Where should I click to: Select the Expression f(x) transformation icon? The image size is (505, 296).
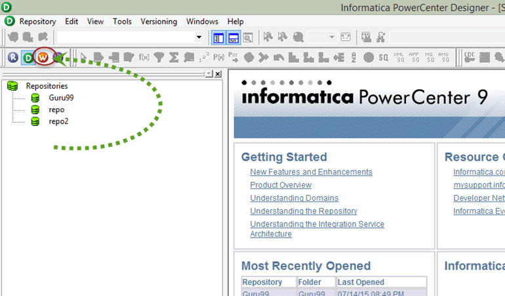coord(144,57)
